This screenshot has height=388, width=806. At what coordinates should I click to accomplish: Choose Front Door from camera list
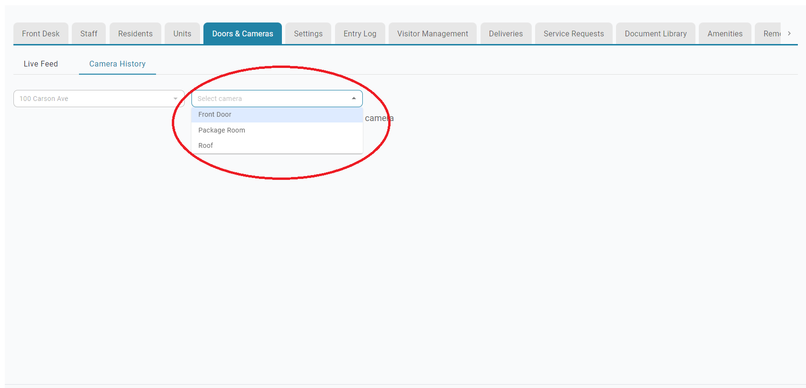click(215, 114)
